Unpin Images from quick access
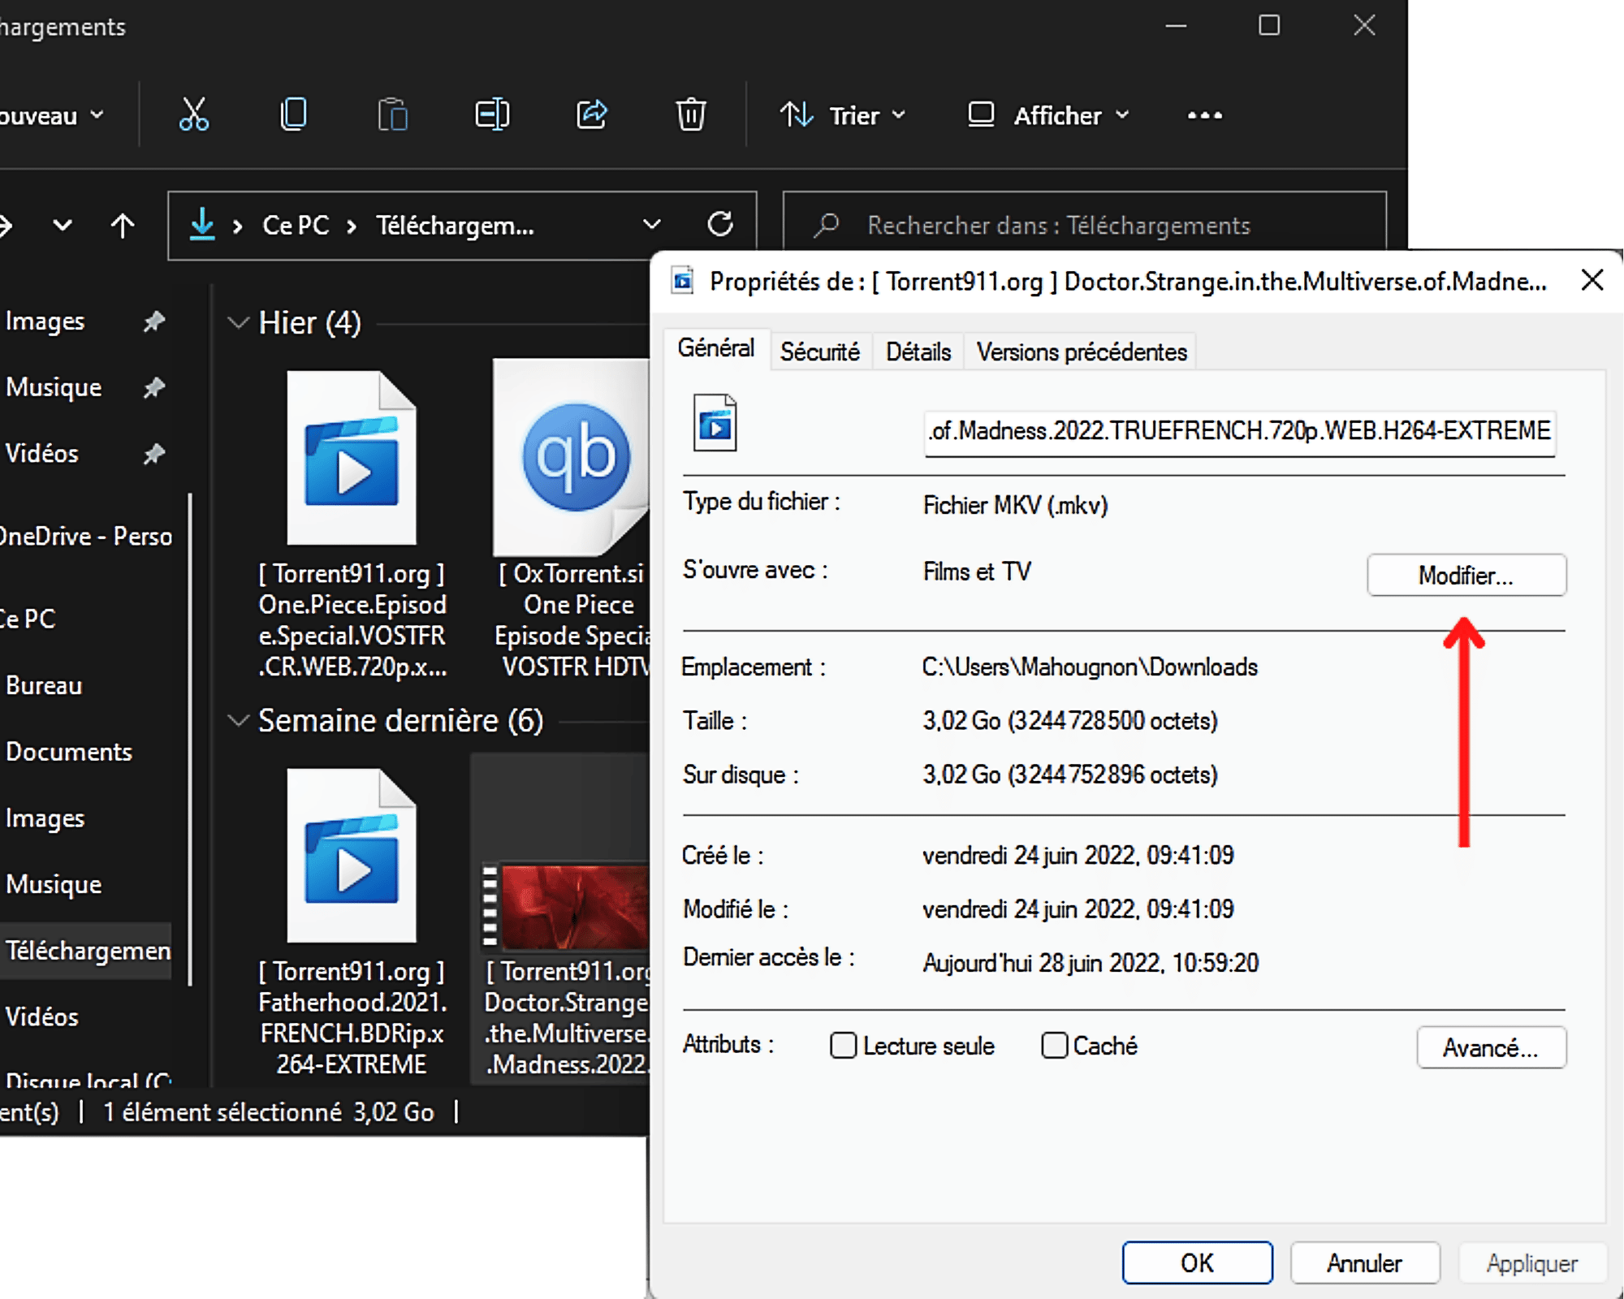The height and width of the screenshot is (1299, 1624). pos(153,322)
